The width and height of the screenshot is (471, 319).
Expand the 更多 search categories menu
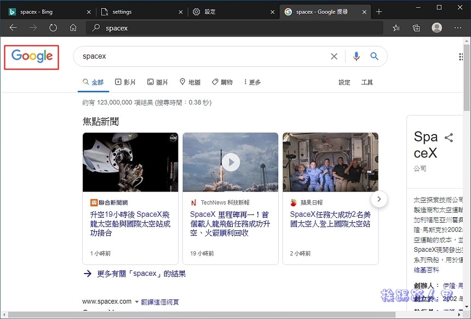(252, 82)
